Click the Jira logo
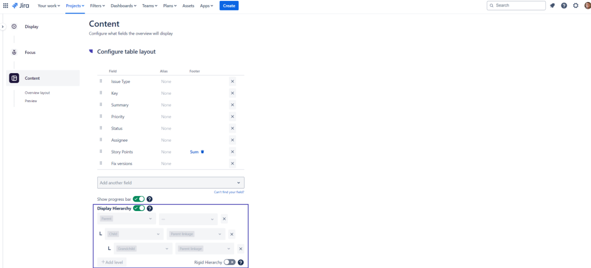Image resolution: width=591 pixels, height=268 pixels. 20,5
